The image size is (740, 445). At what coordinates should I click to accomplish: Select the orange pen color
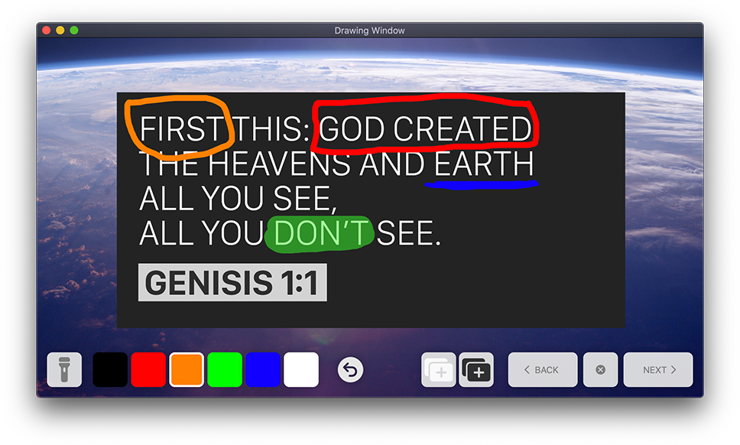click(187, 369)
